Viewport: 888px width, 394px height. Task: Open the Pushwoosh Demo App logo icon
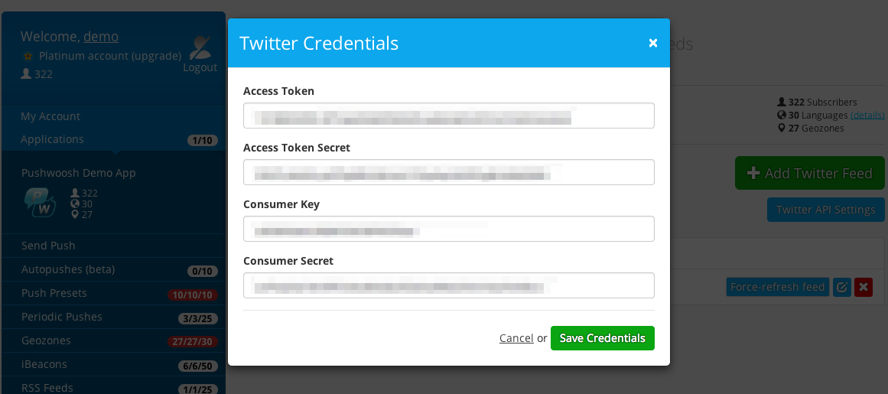40,203
